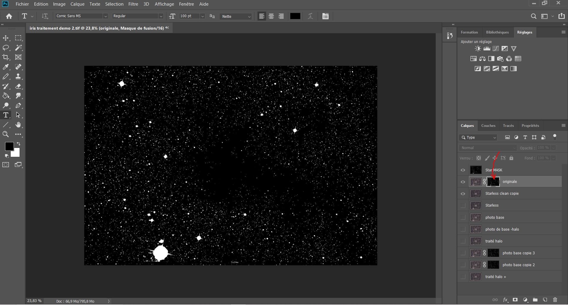The height and width of the screenshot is (305, 568).
Task: Select the Clone Stamp tool
Action: (18, 76)
